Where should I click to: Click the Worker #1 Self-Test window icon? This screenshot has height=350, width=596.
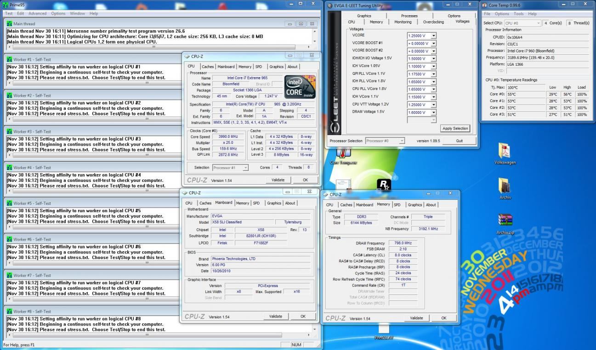(10, 60)
